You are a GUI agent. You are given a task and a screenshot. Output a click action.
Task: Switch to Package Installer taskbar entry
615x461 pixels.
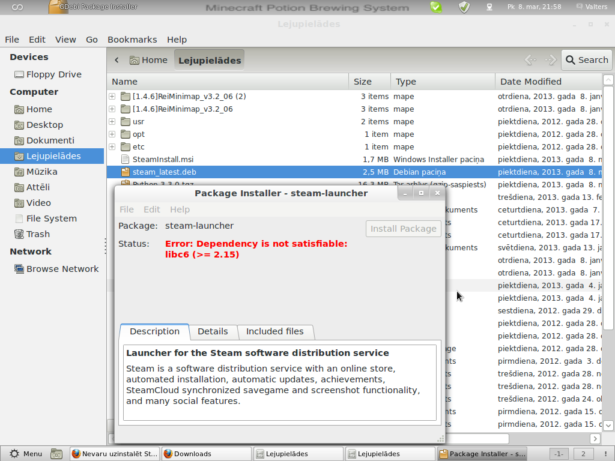(x=482, y=454)
